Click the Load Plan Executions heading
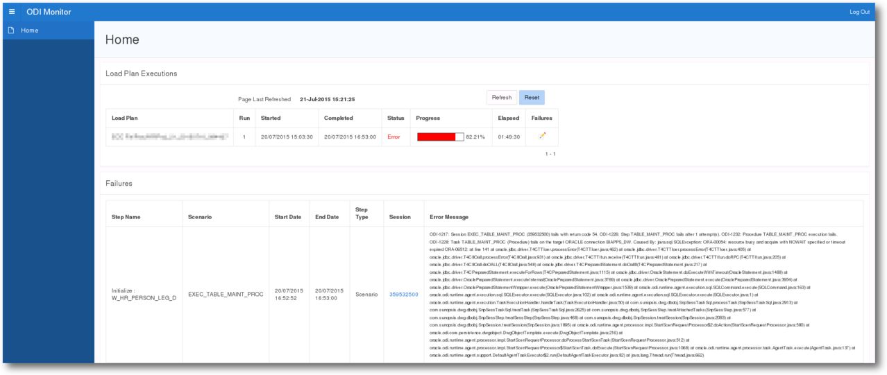 (x=141, y=73)
